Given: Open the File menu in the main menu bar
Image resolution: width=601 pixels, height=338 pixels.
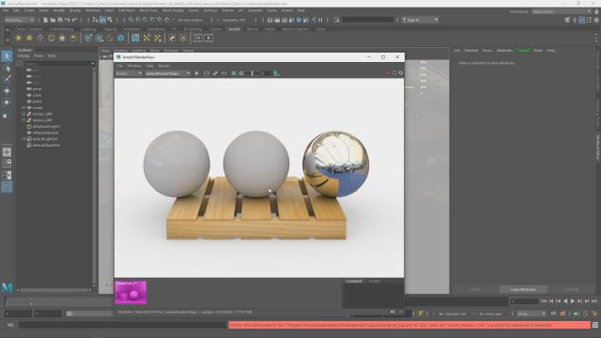Looking at the screenshot, I should coord(6,10).
